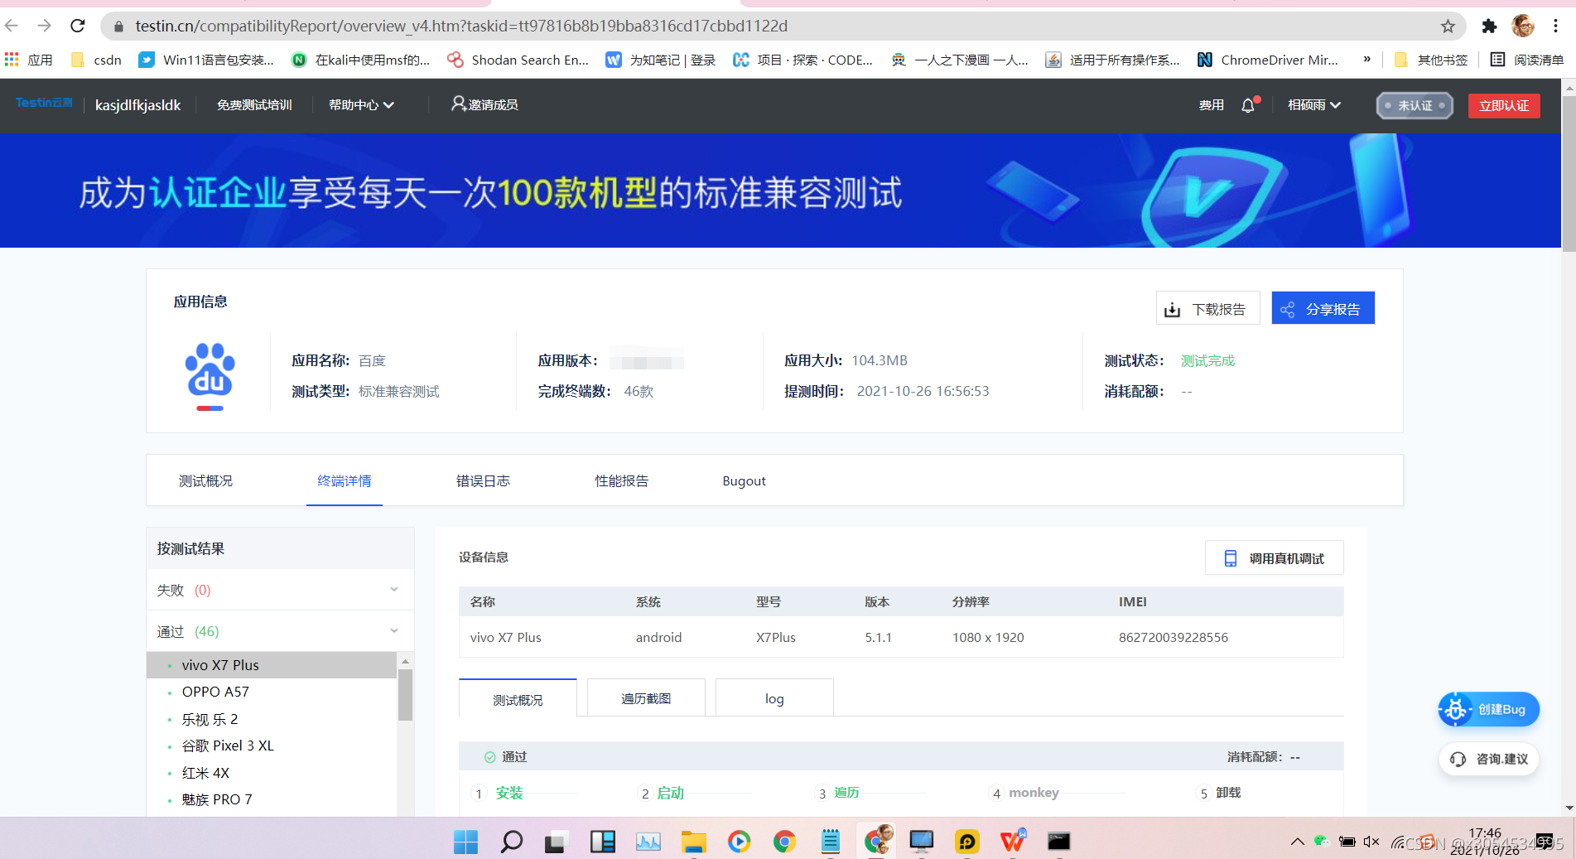The image size is (1576, 859).
Task: Click 调用真机调试 button
Action: [1274, 558]
